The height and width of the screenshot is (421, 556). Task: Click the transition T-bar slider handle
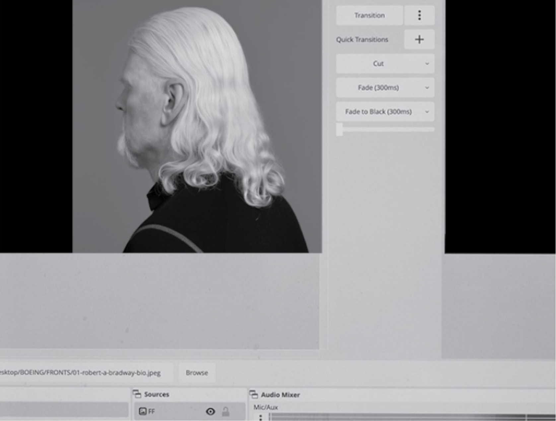click(x=339, y=129)
